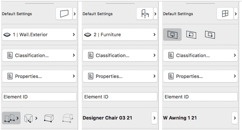Viewport: 242px width, 130px height.
Task: Open chair object Default Settings icon
Action: (x=145, y=14)
